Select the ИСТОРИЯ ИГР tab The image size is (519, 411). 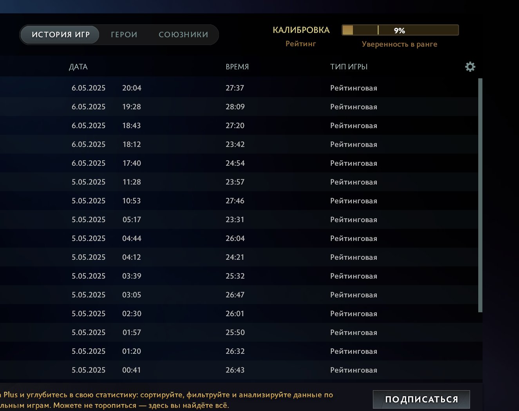61,34
